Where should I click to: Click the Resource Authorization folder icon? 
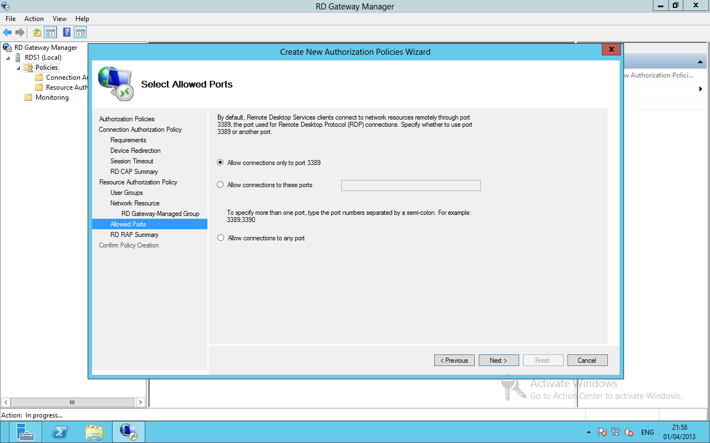click(x=39, y=87)
